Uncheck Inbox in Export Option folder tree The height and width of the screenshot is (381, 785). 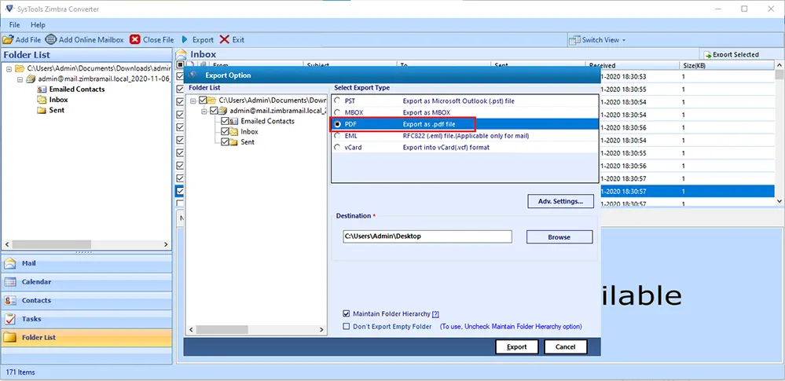tap(225, 132)
